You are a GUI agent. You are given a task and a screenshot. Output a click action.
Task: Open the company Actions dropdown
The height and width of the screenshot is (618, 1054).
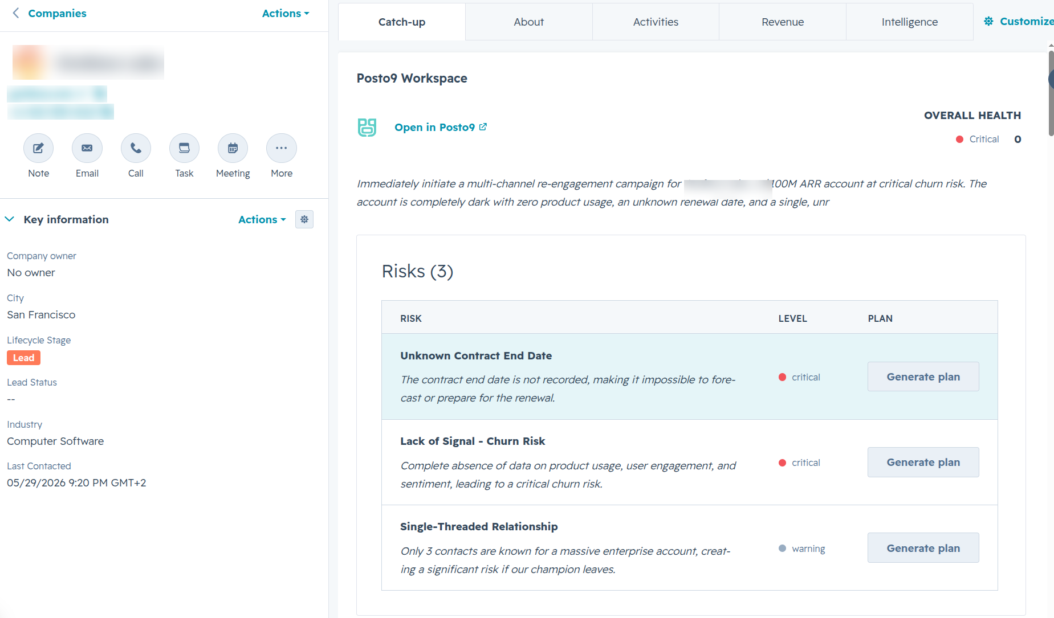[286, 13]
